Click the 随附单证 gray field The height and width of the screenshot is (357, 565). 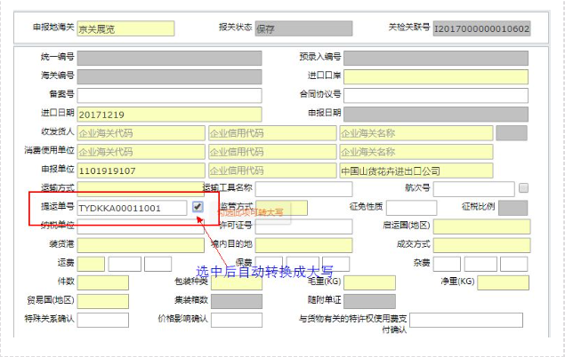[369, 301]
